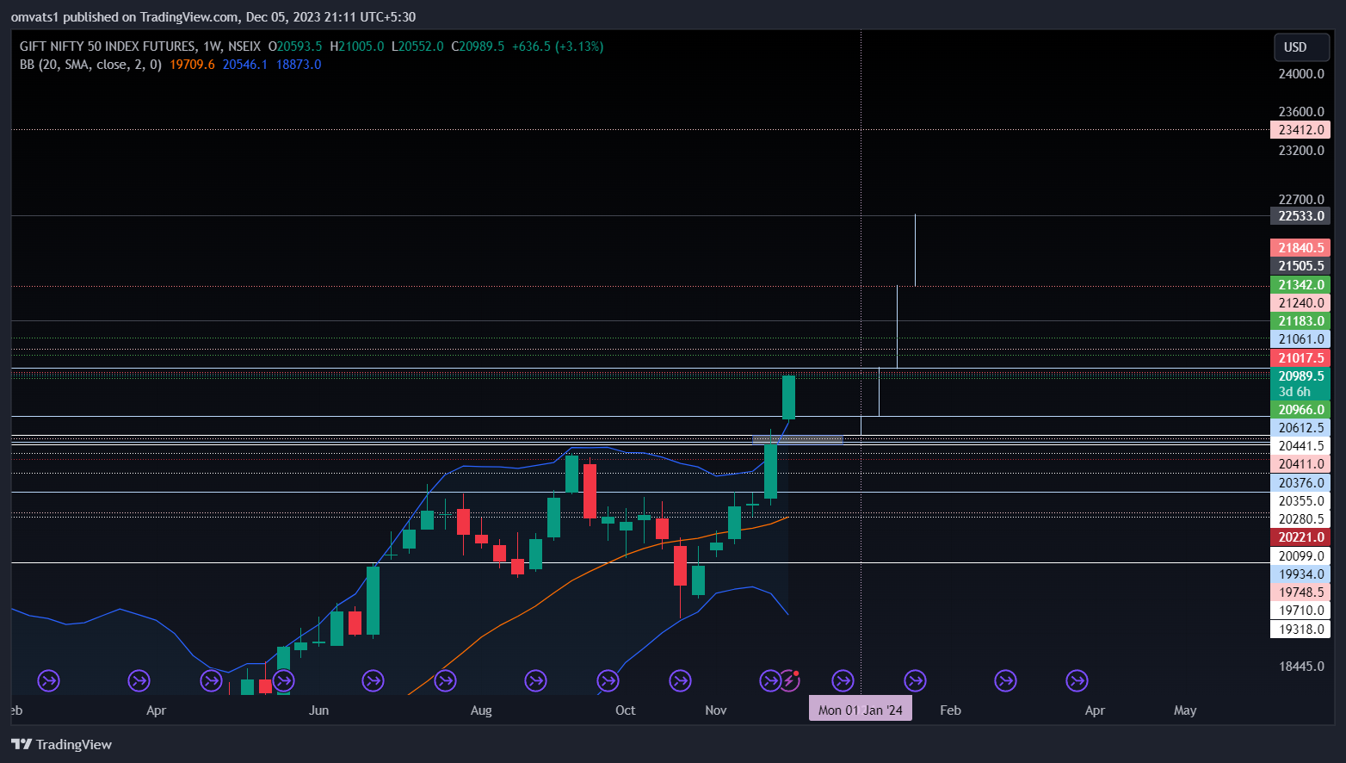
Task: Click the 21505.5 price label
Action: pos(1300,266)
